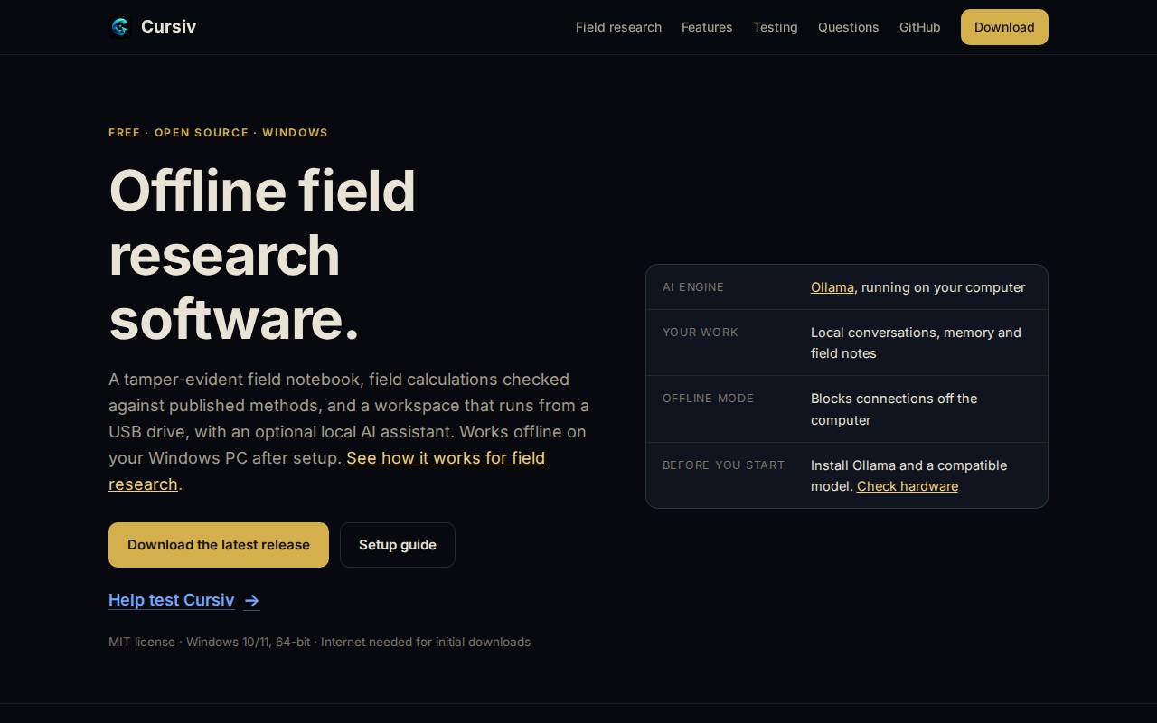Viewport: 1157px width, 723px height.
Task: Click Local conversations, memory and field notes text
Action: (916, 343)
